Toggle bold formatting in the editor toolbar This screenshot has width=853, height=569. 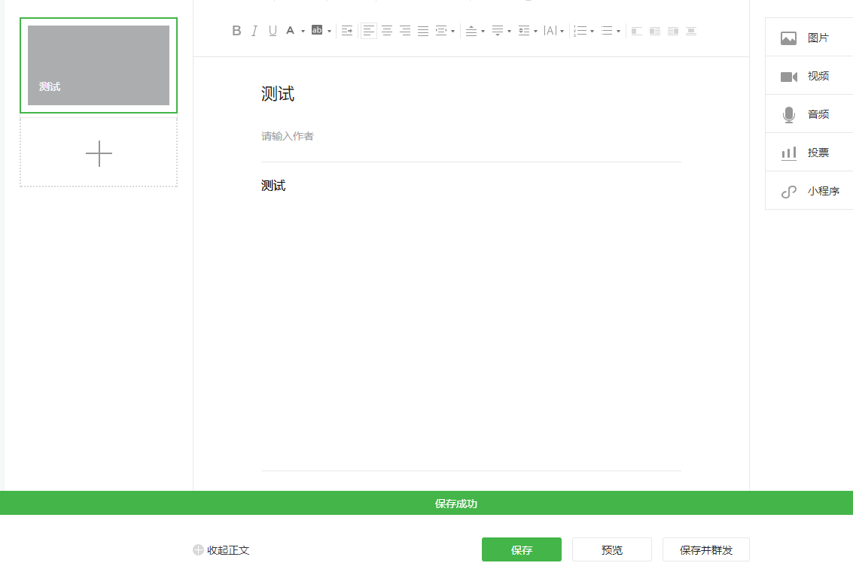pos(236,31)
